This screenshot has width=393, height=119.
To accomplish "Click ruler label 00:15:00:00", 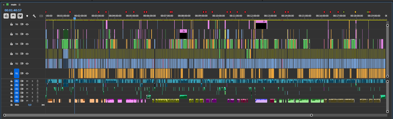I will (305, 16).
